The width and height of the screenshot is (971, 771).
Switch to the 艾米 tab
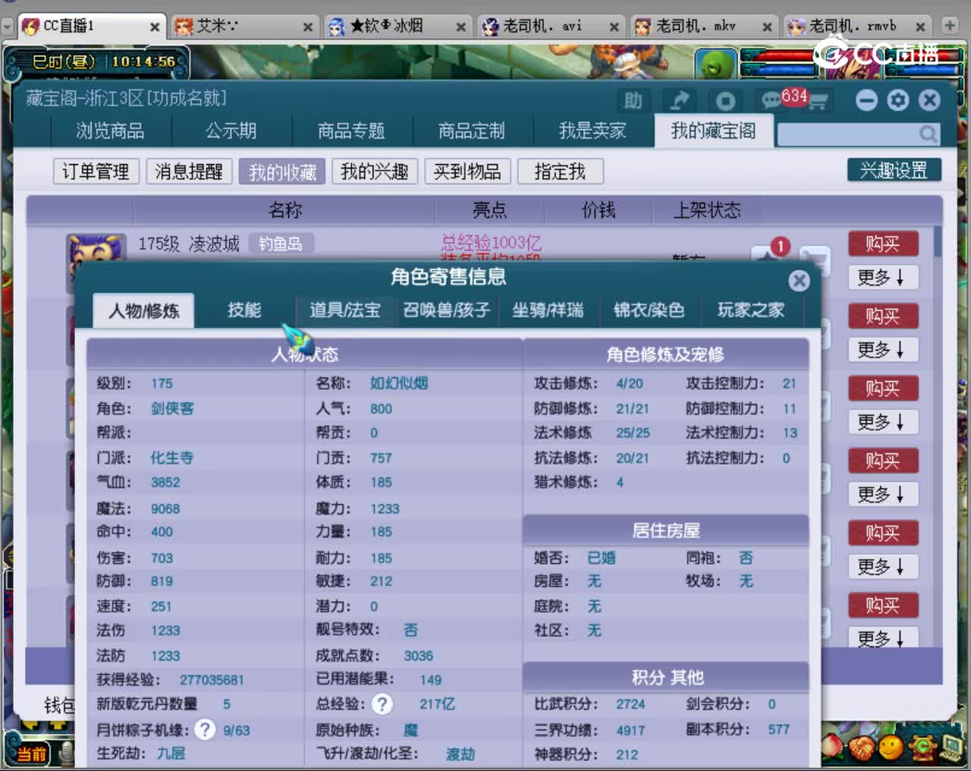[244, 27]
